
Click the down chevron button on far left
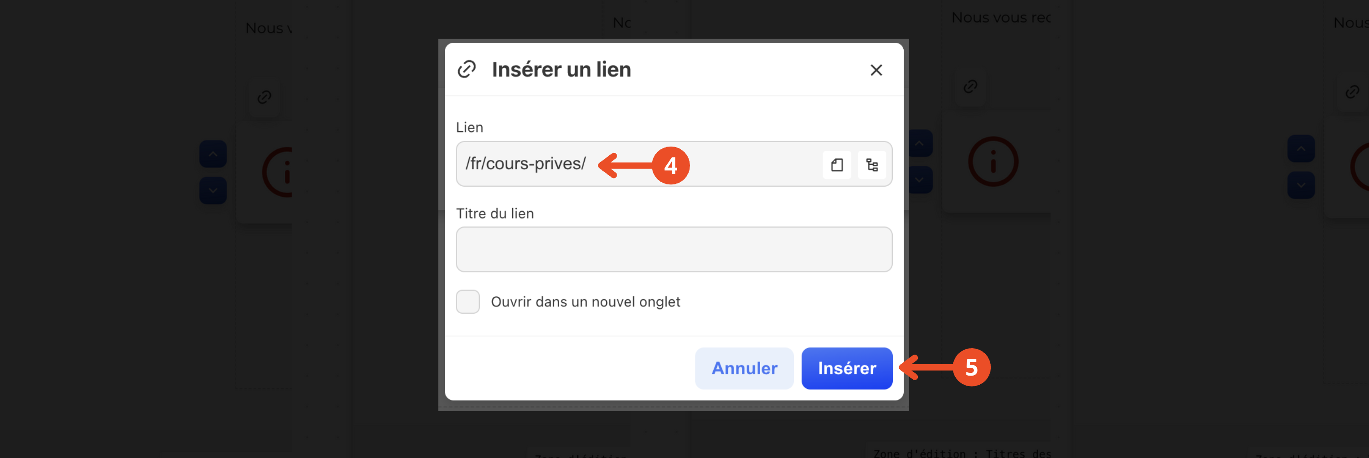coord(212,190)
